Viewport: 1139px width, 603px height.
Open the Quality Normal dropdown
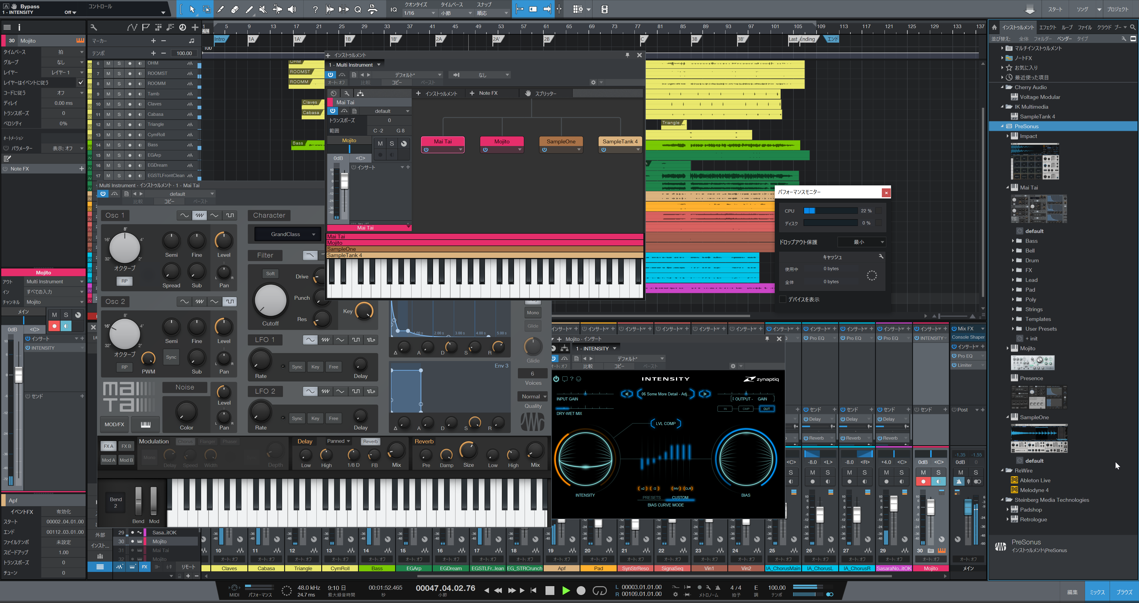(x=533, y=396)
